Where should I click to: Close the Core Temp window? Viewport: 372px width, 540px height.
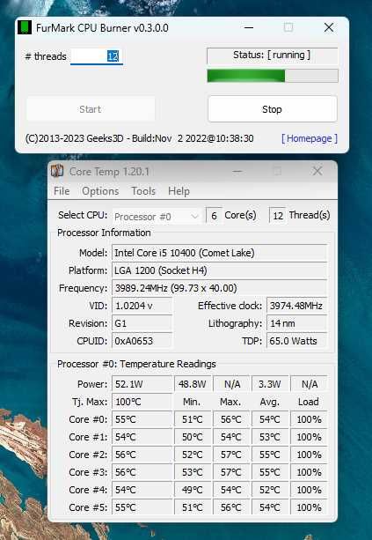[317, 171]
